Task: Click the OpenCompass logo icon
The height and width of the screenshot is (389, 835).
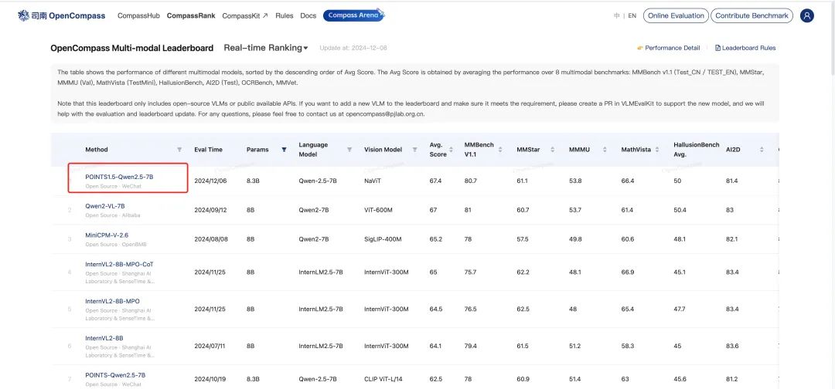Action: pyautogui.click(x=24, y=15)
